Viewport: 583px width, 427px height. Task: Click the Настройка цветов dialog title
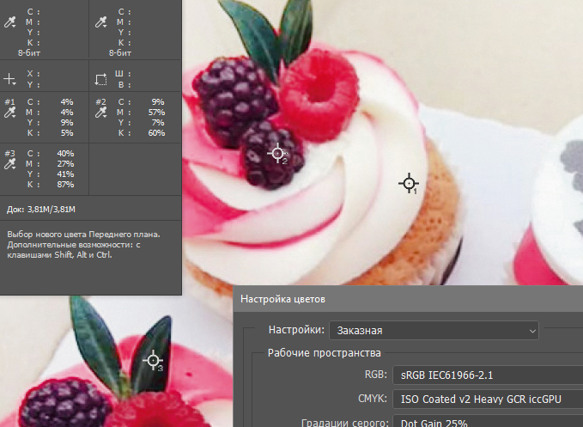(283, 299)
